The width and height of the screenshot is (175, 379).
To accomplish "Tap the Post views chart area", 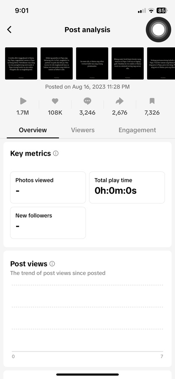I will pyautogui.click(x=87, y=319).
